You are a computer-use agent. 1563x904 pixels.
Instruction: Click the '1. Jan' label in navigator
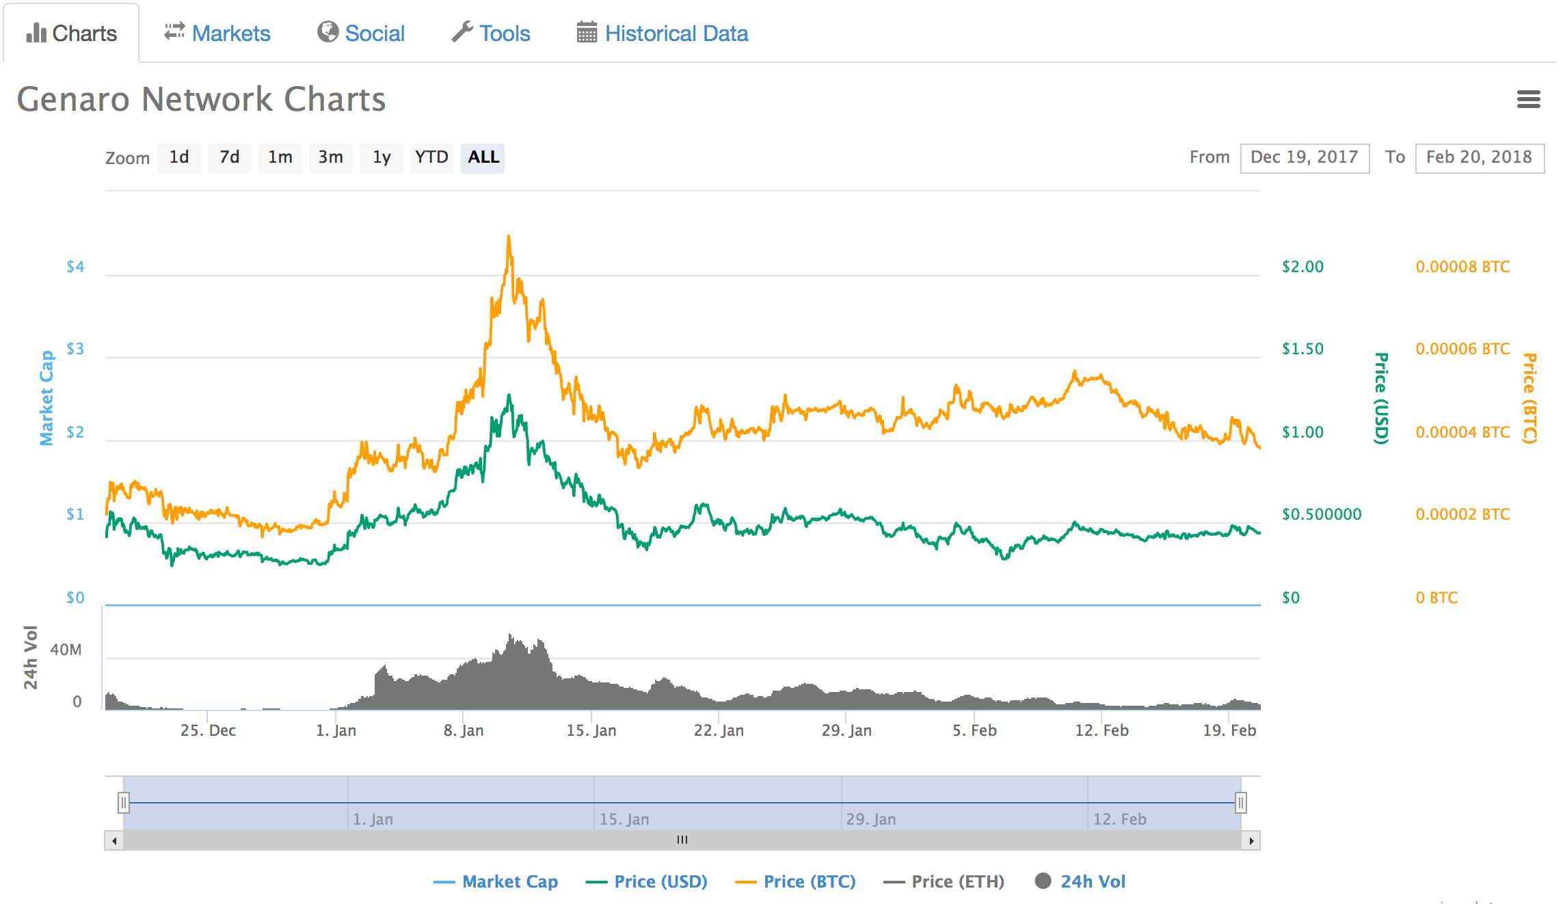click(373, 819)
